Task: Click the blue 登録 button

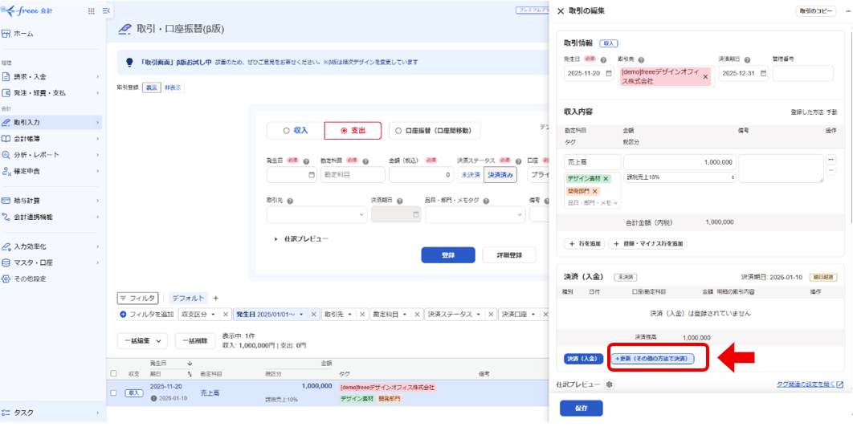Action: [448, 255]
